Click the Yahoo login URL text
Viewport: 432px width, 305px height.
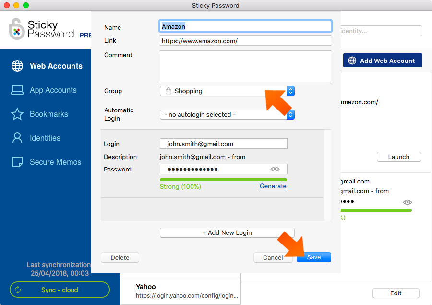click(x=187, y=295)
